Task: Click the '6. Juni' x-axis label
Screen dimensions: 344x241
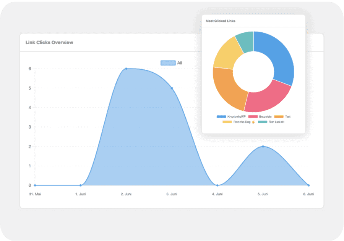Action: (x=308, y=194)
